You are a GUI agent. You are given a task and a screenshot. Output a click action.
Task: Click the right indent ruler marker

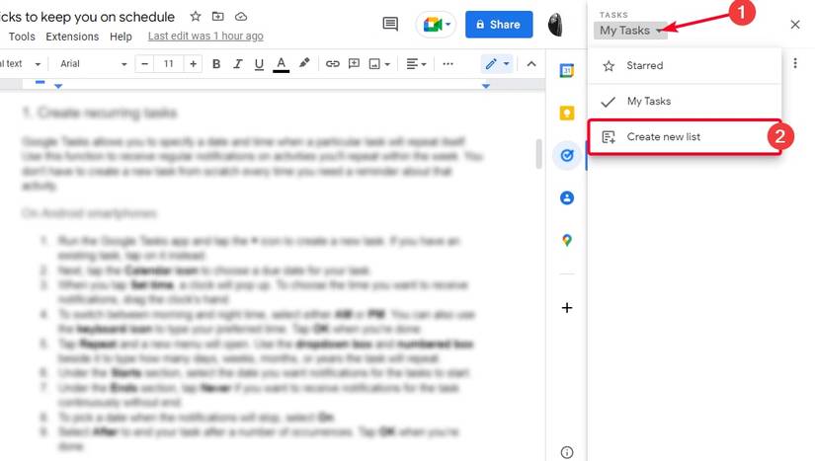485,86
